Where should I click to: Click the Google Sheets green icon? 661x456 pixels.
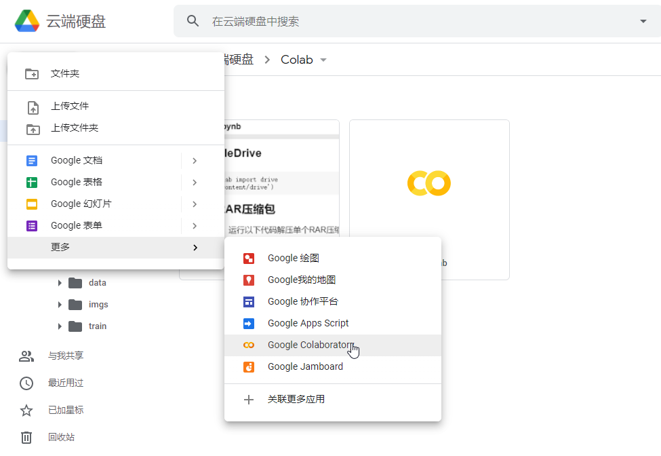[x=32, y=183]
